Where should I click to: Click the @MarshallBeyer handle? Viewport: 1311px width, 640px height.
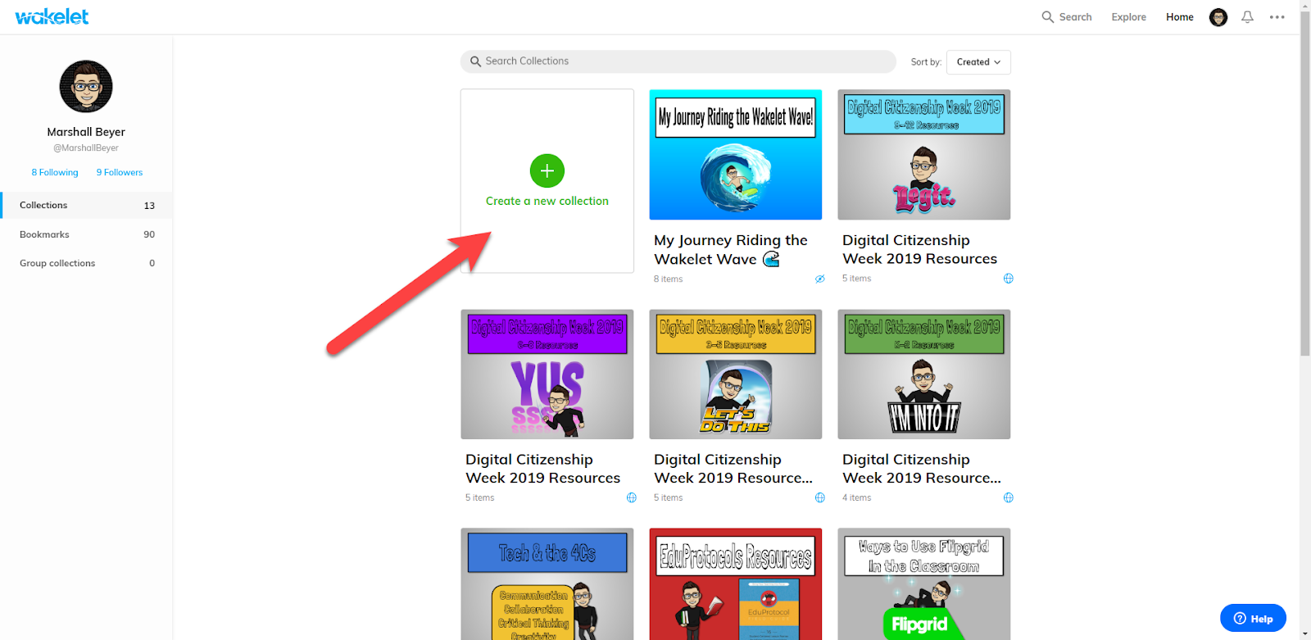pos(86,148)
